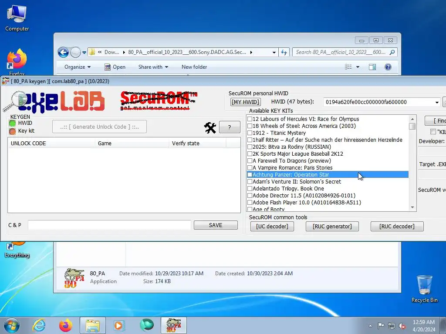Open view options dropdown arrow
Image resolution: width=446 pixels, height=334 pixels.
click(x=358, y=67)
